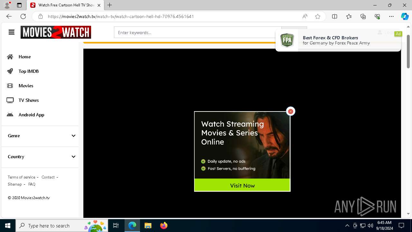Image resolution: width=412 pixels, height=232 pixels.
Task: Click the address bar URL
Action: point(121,16)
